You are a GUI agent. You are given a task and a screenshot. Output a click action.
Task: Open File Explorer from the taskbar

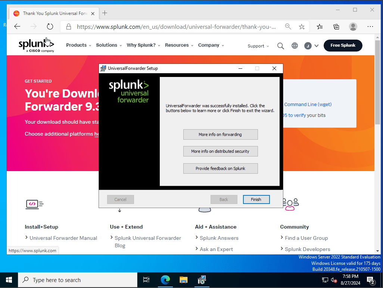click(183, 280)
